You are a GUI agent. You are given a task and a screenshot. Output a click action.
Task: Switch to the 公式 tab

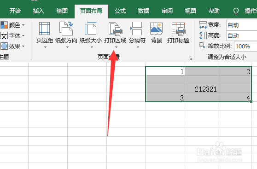click(x=120, y=11)
